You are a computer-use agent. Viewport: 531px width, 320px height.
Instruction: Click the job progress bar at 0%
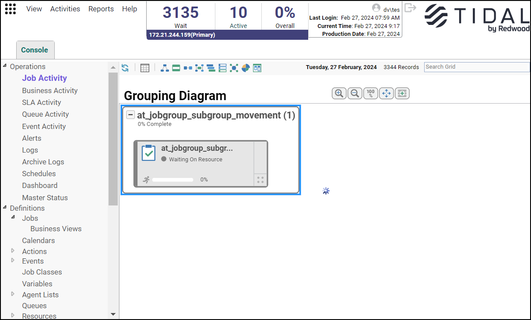[x=172, y=180]
